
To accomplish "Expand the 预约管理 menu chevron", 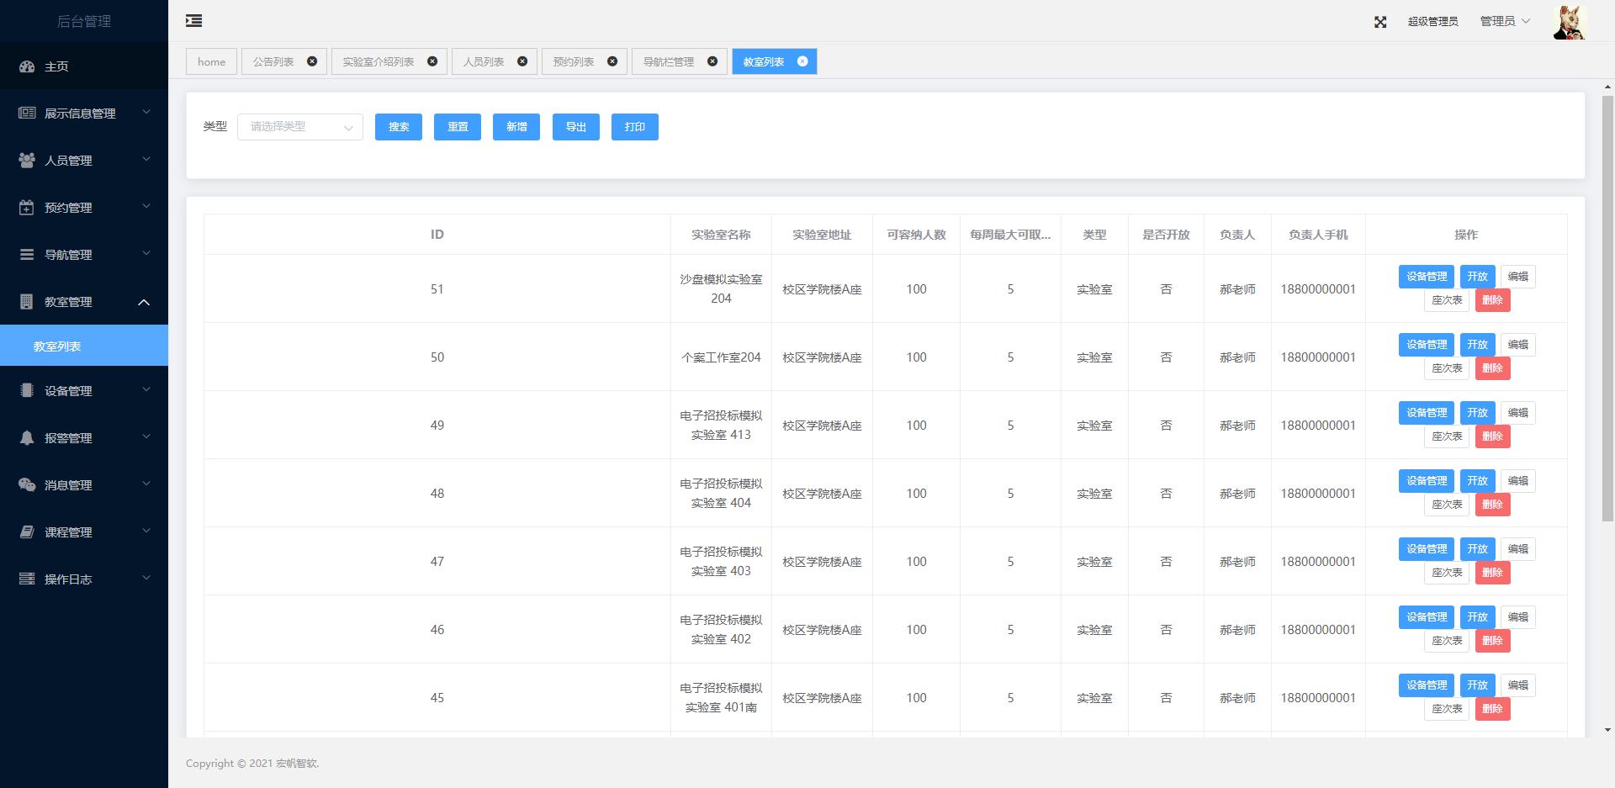I will click(146, 206).
